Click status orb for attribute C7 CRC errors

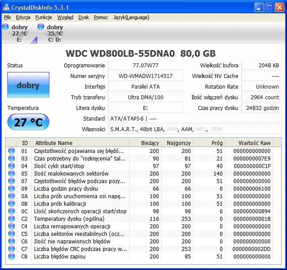point(12,249)
